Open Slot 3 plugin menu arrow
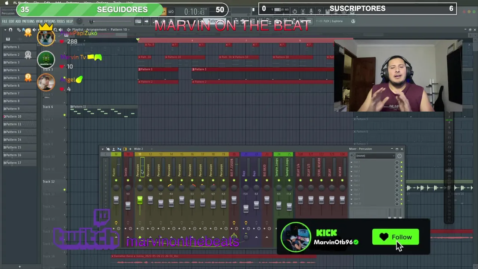 click(351, 171)
